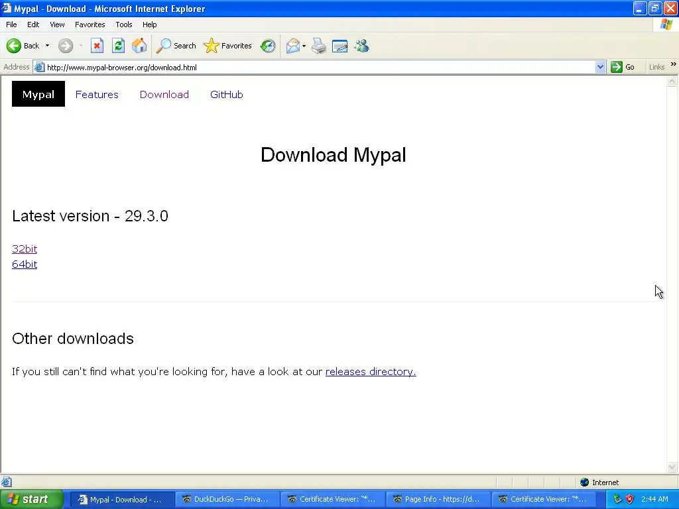Open the releases directory link

[x=371, y=372]
